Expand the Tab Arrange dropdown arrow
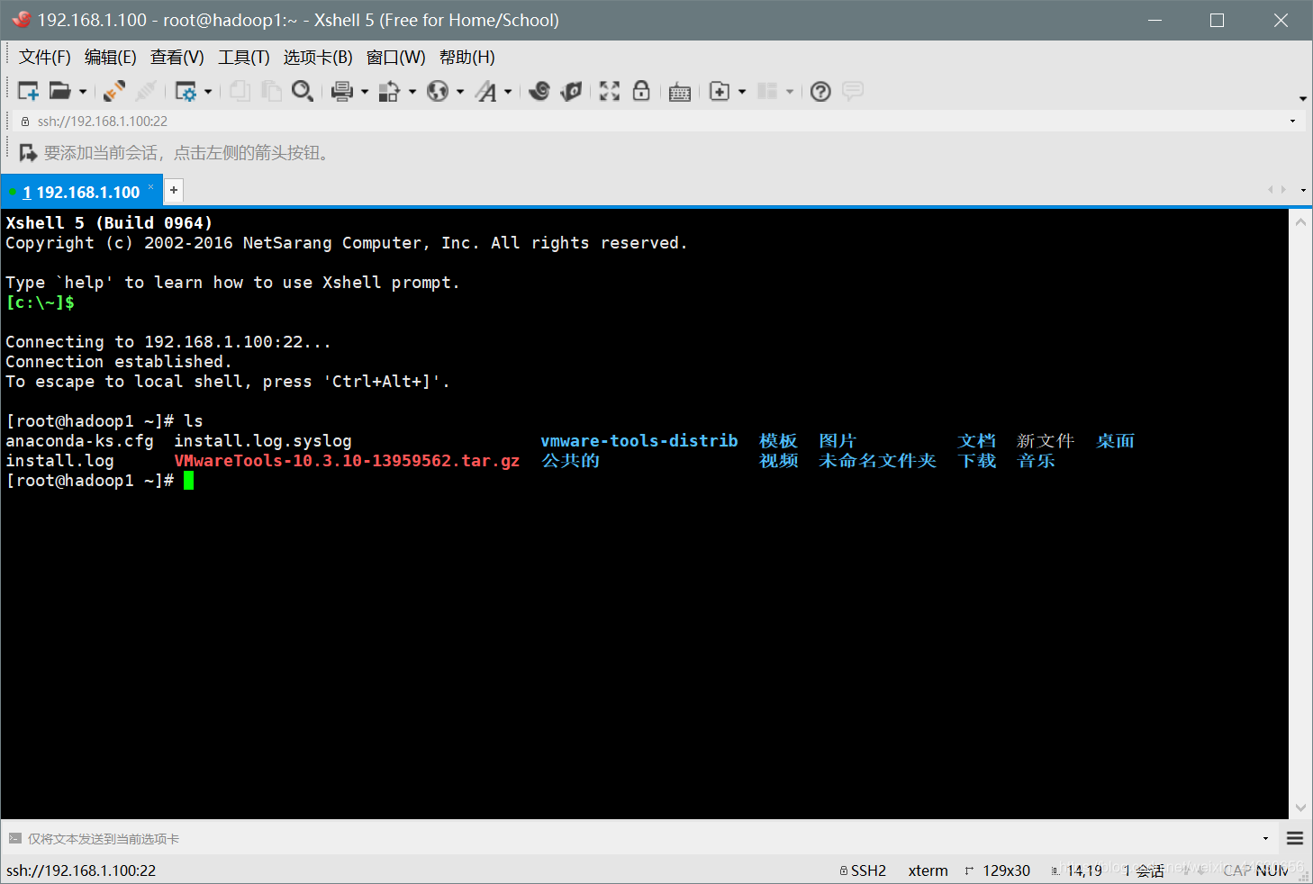Viewport: 1313px width, 884px height. coord(790,92)
